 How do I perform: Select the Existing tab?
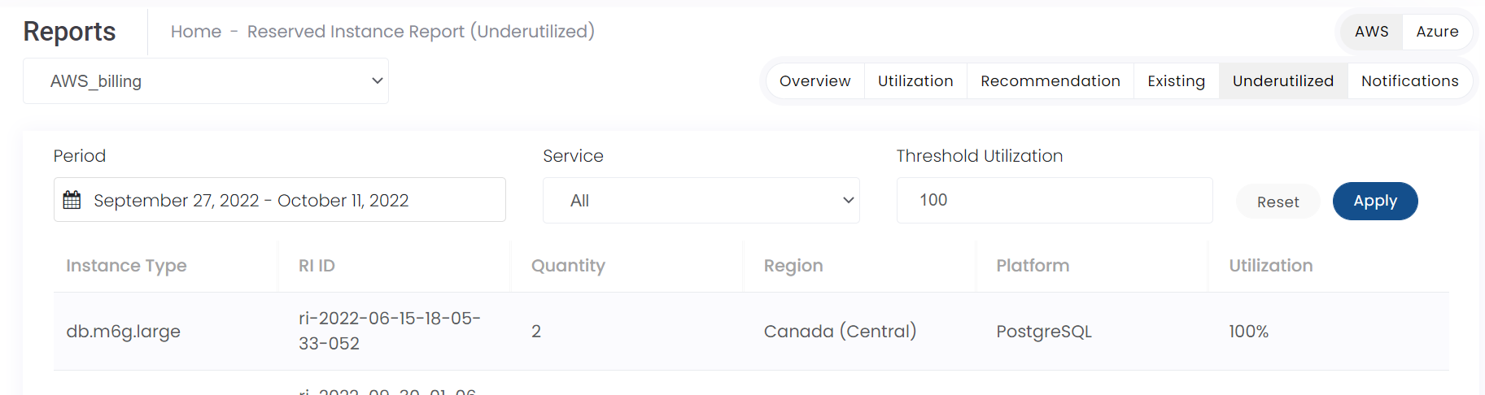click(x=1176, y=81)
